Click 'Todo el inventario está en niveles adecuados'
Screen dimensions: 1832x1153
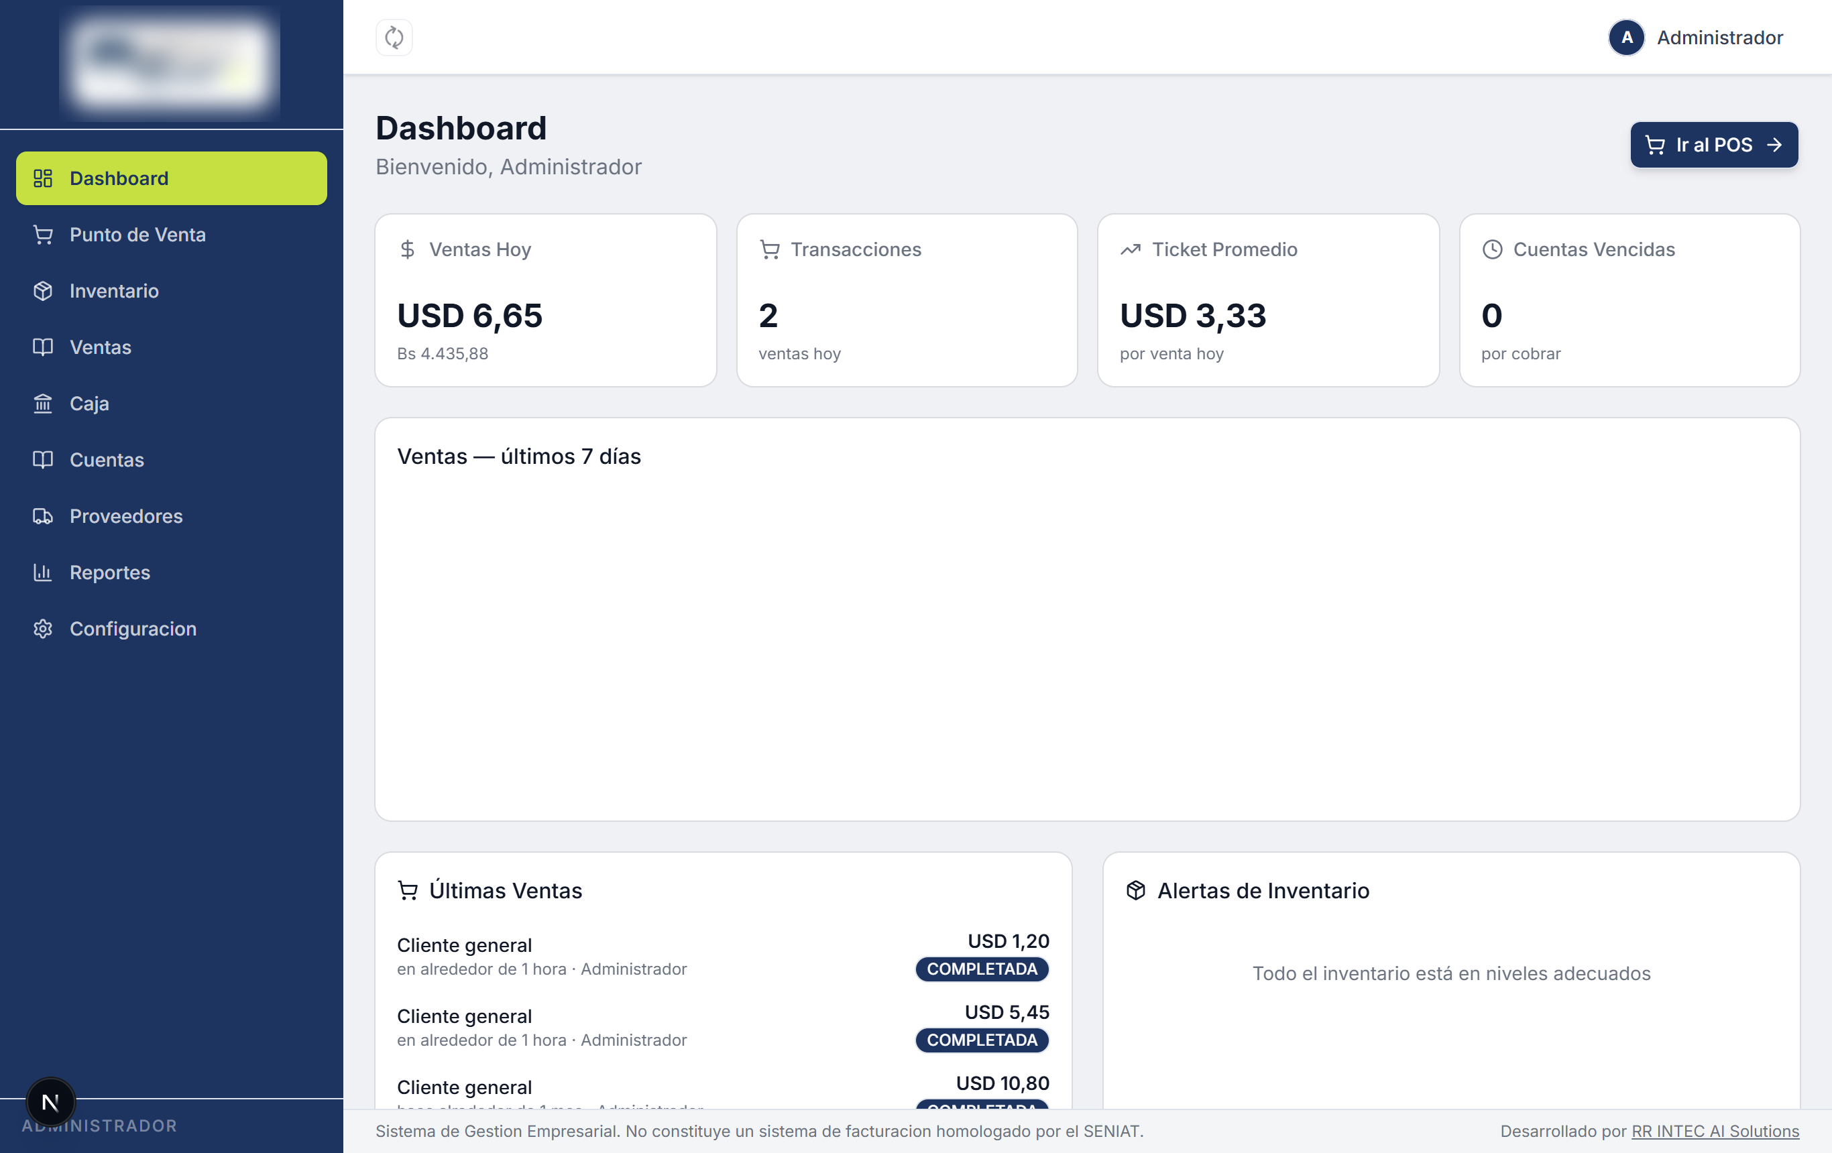point(1451,973)
